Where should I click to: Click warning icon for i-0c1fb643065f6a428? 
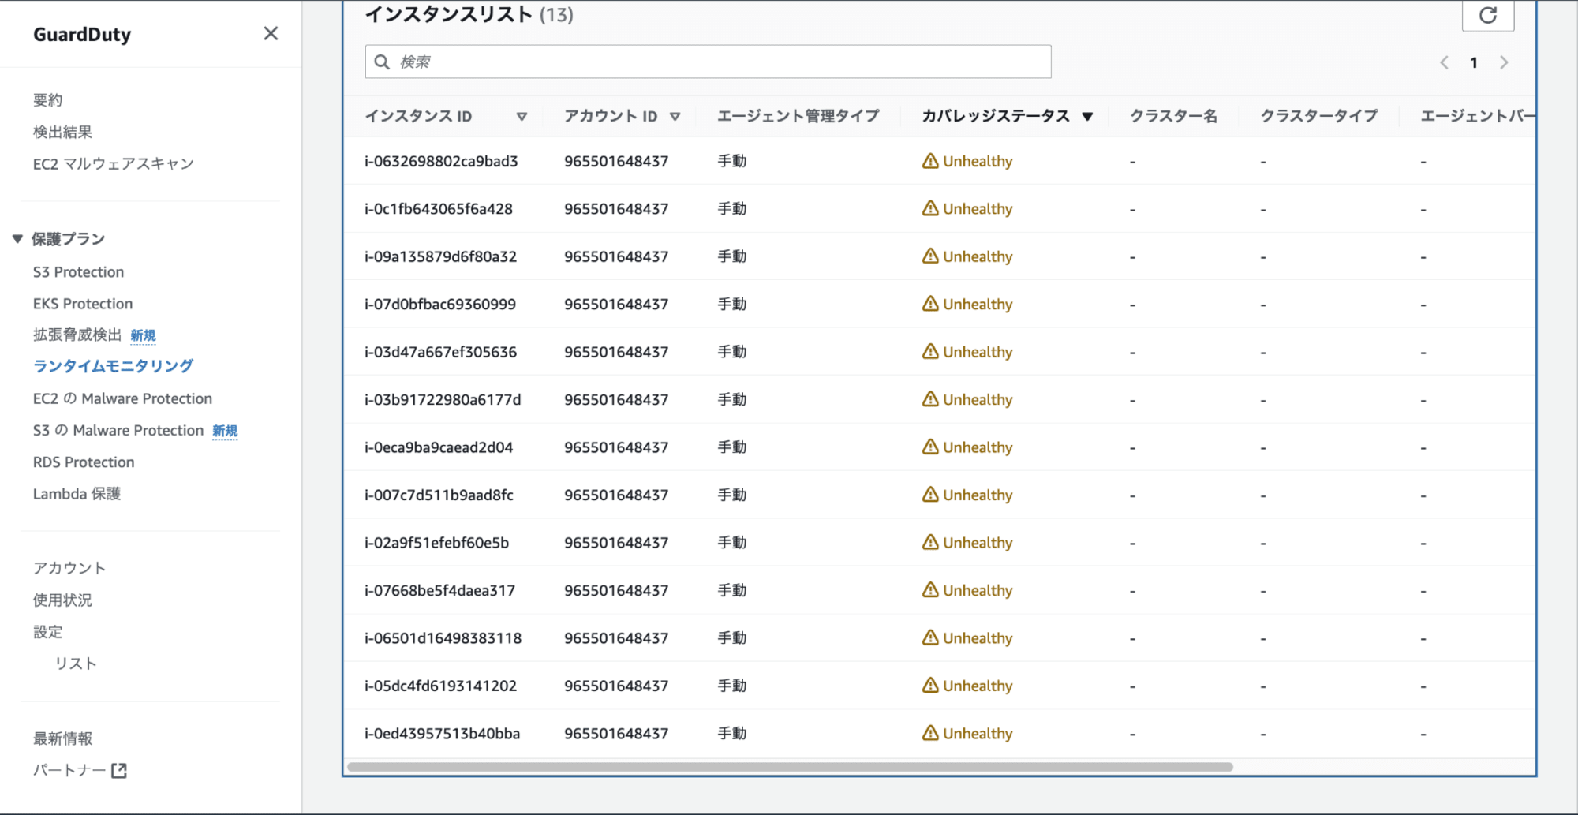[x=930, y=208]
